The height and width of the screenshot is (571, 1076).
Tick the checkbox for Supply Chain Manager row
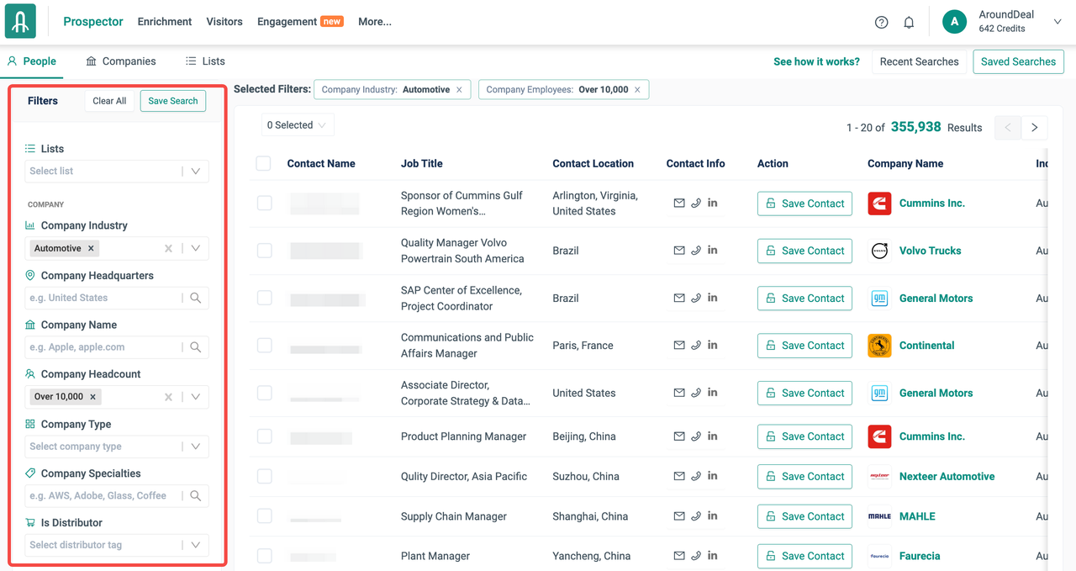pyautogui.click(x=264, y=516)
